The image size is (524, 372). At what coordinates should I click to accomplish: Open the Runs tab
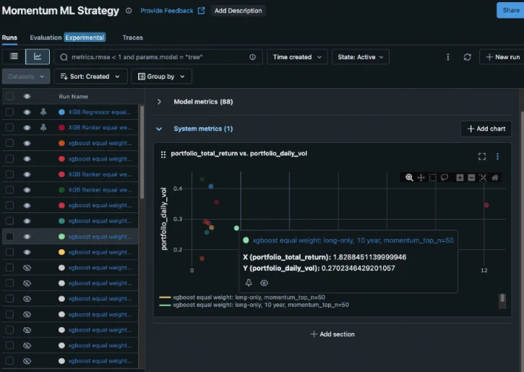pos(9,38)
